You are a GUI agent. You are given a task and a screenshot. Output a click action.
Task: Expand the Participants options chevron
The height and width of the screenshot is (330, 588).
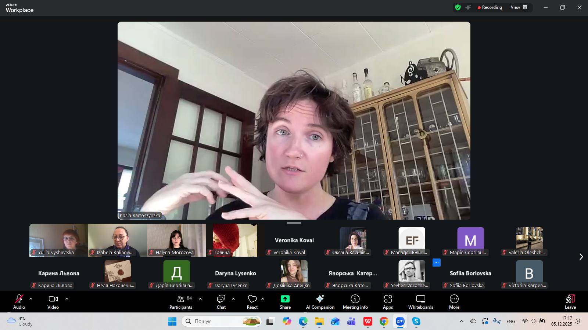click(200, 299)
